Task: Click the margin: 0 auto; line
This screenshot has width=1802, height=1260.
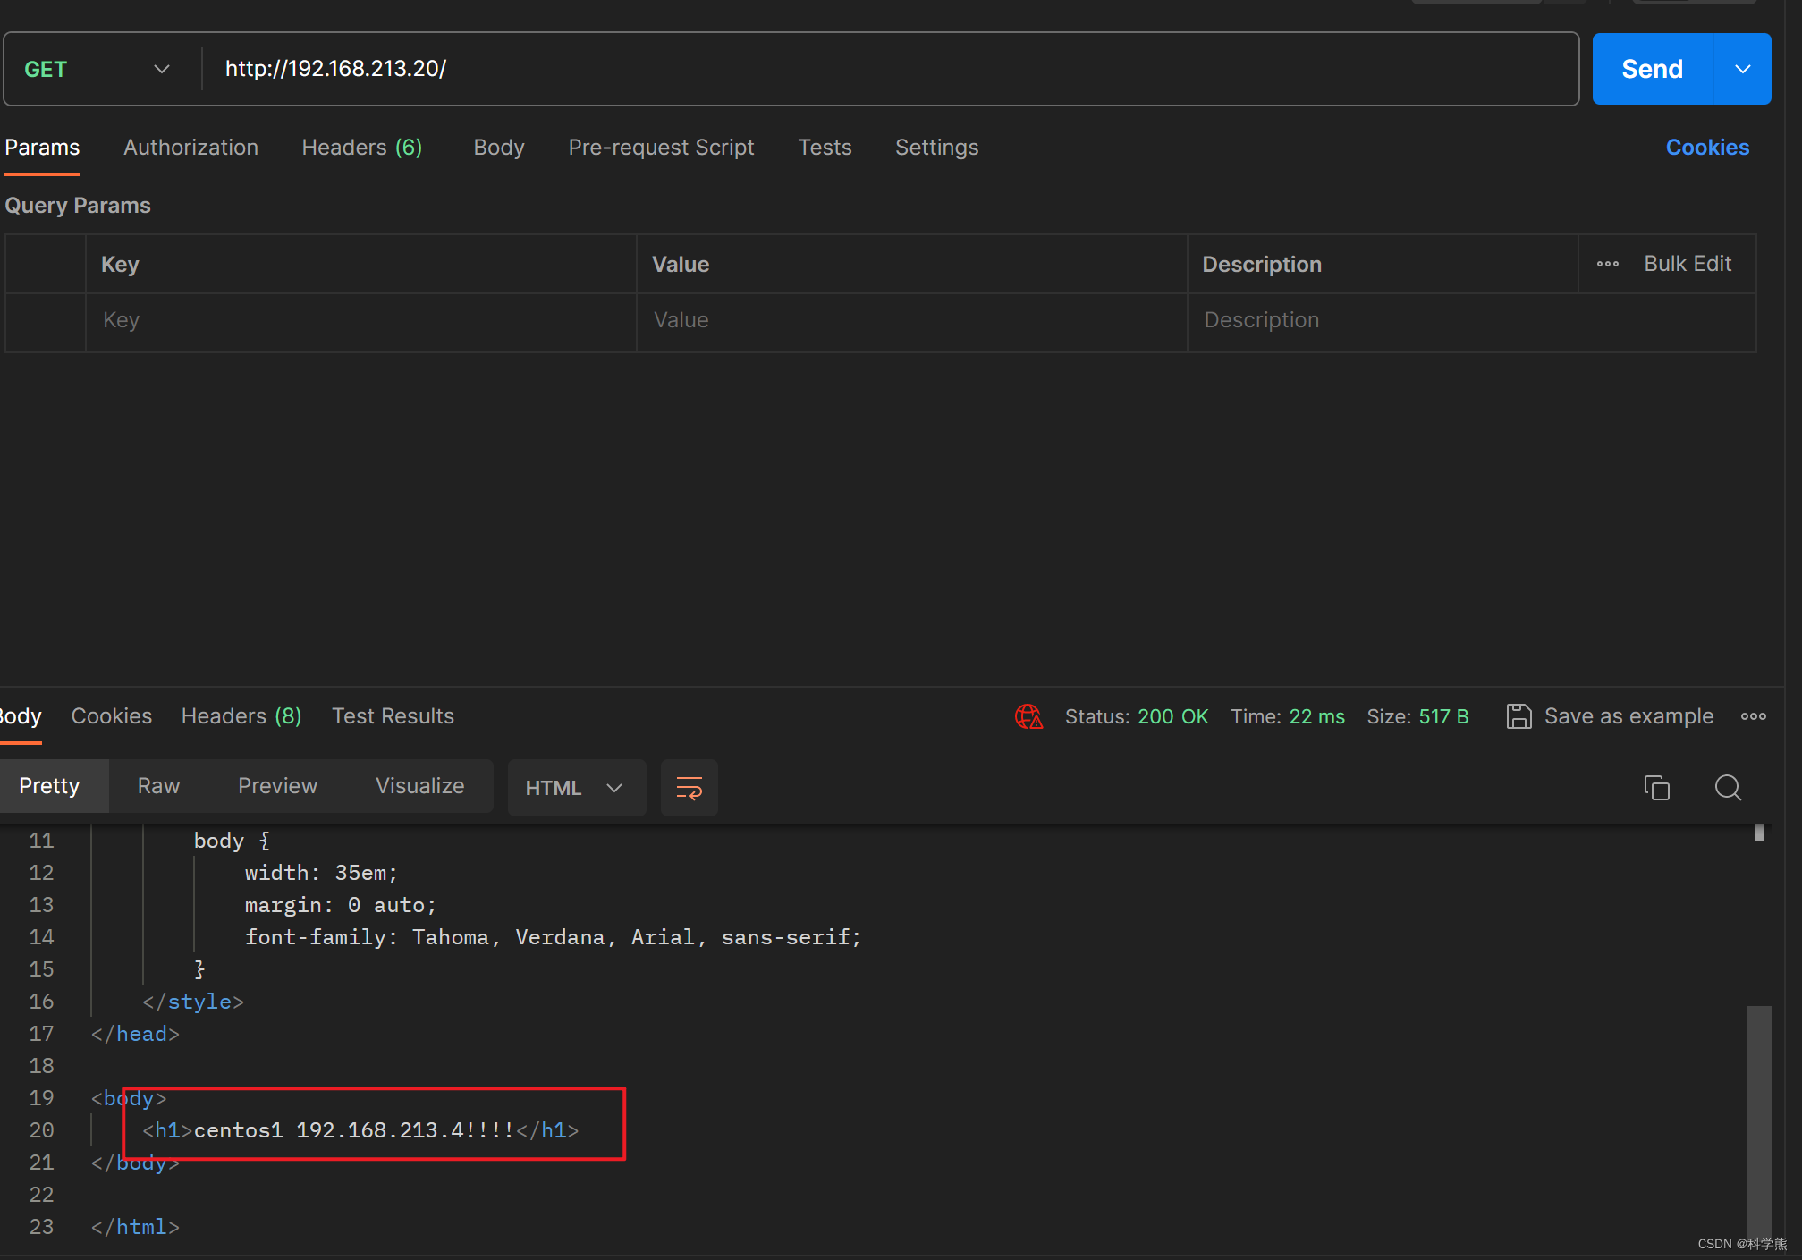Action: pyautogui.click(x=341, y=905)
